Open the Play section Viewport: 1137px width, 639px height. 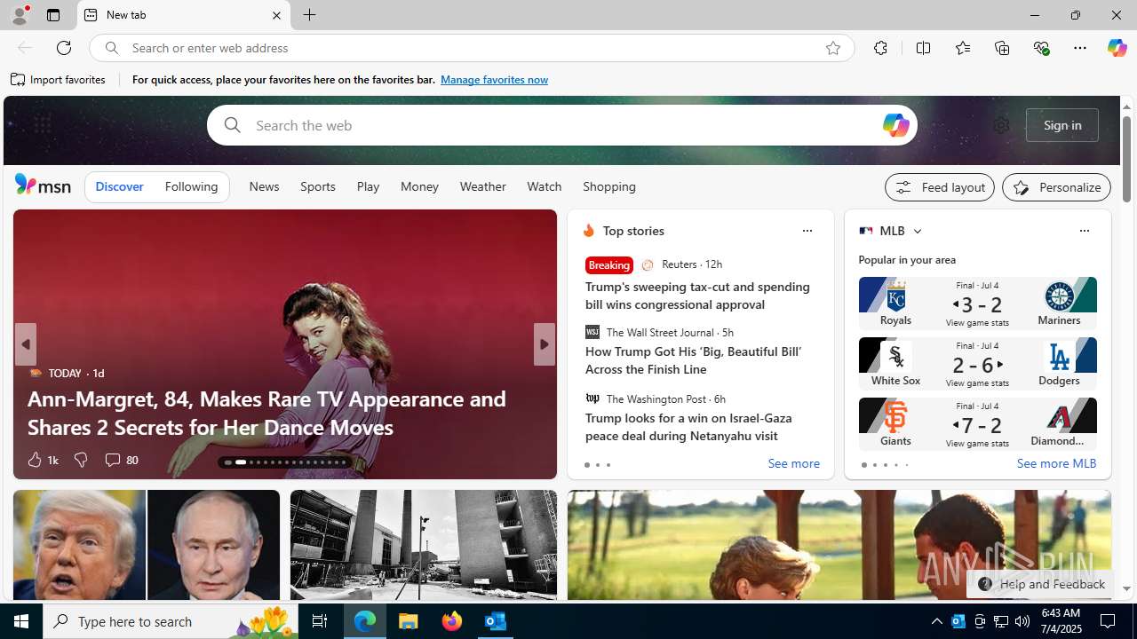368,186
